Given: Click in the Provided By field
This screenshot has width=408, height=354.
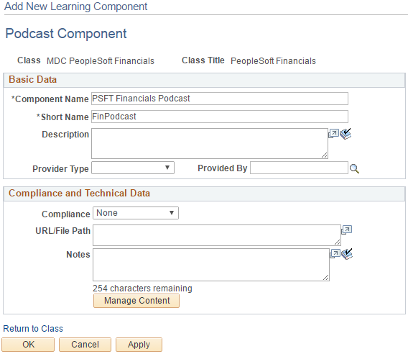Looking at the screenshot, I should coord(299,168).
